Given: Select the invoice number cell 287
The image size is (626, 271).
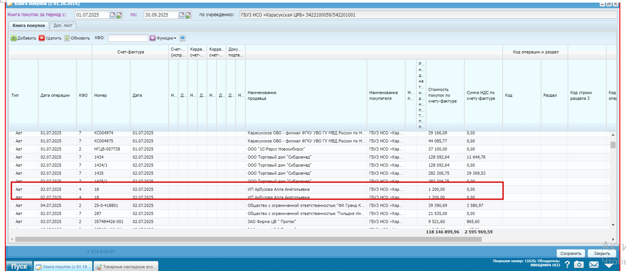Looking at the screenshot, I should pos(111,213).
